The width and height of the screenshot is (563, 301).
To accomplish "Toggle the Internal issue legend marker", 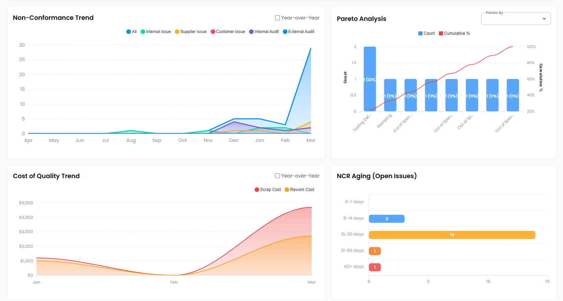I will (x=143, y=32).
